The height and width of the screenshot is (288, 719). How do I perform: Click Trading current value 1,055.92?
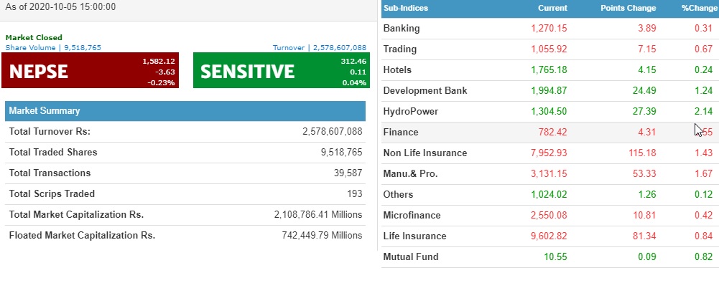click(x=549, y=49)
